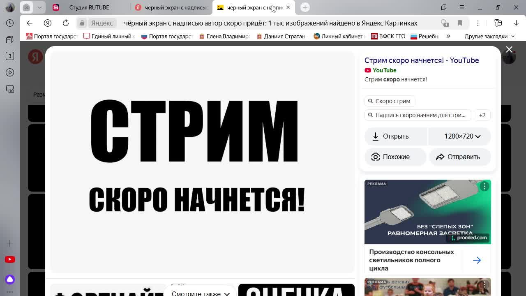Open the main СТРИМ СКОРО НАЧНЕТСЯ image
Image resolution: width=526 pixels, height=296 pixels.
click(x=202, y=162)
